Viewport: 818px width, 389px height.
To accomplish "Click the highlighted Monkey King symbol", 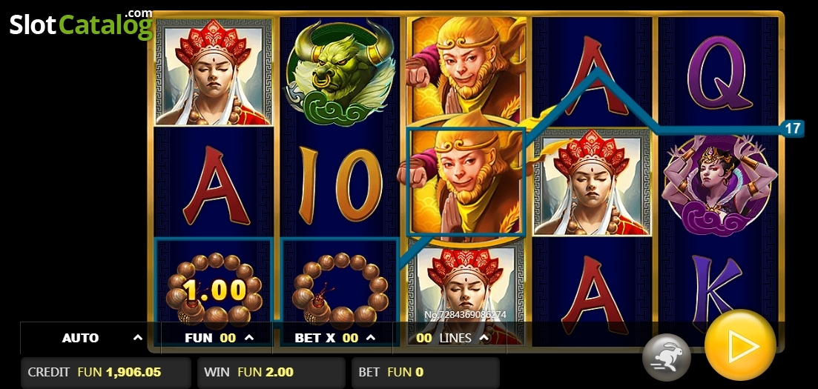I will point(465,182).
